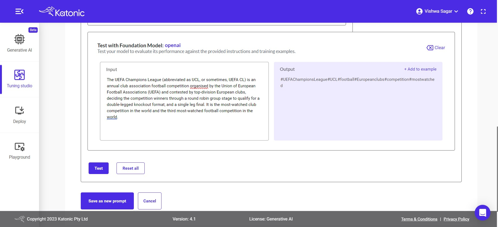Click the footer Katonic kangaroo icon
Image resolution: width=498 pixels, height=227 pixels.
coord(20,219)
